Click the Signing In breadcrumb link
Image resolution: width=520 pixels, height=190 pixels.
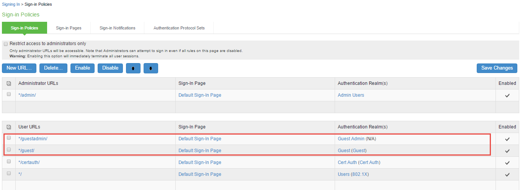point(11,4)
